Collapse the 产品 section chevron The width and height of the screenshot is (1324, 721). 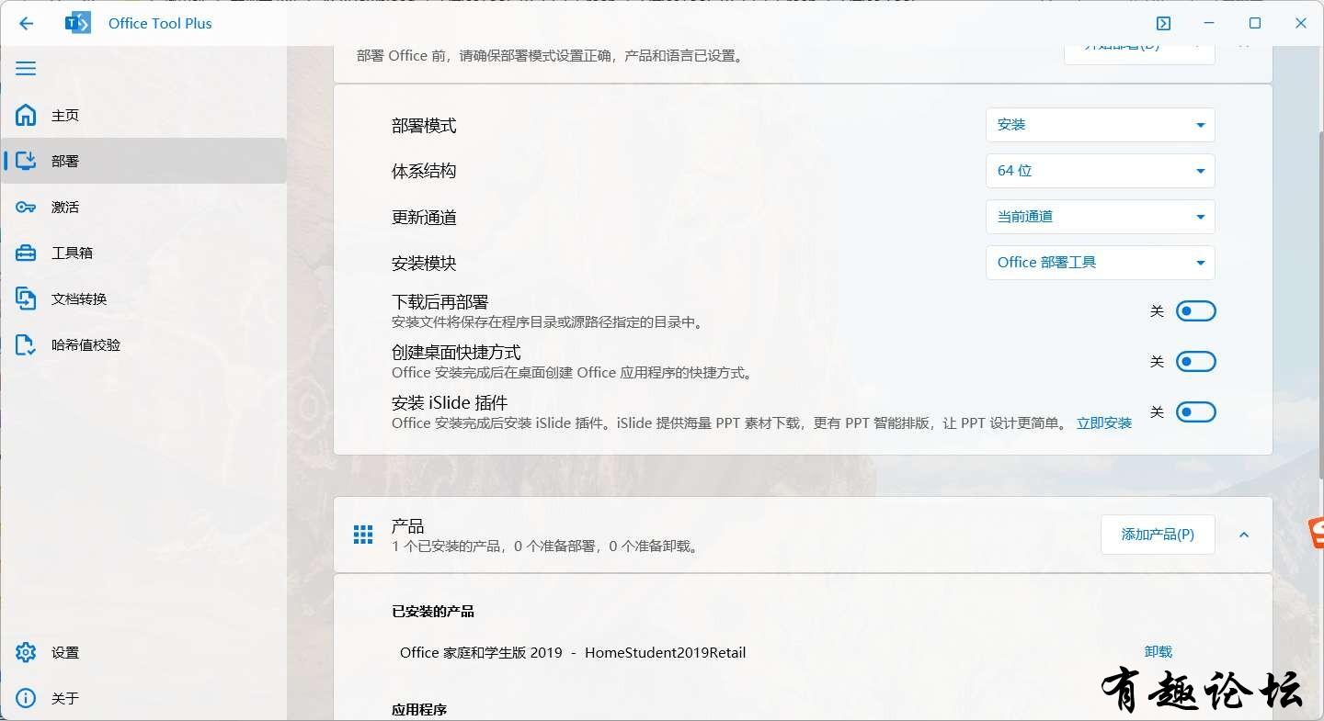(x=1244, y=535)
